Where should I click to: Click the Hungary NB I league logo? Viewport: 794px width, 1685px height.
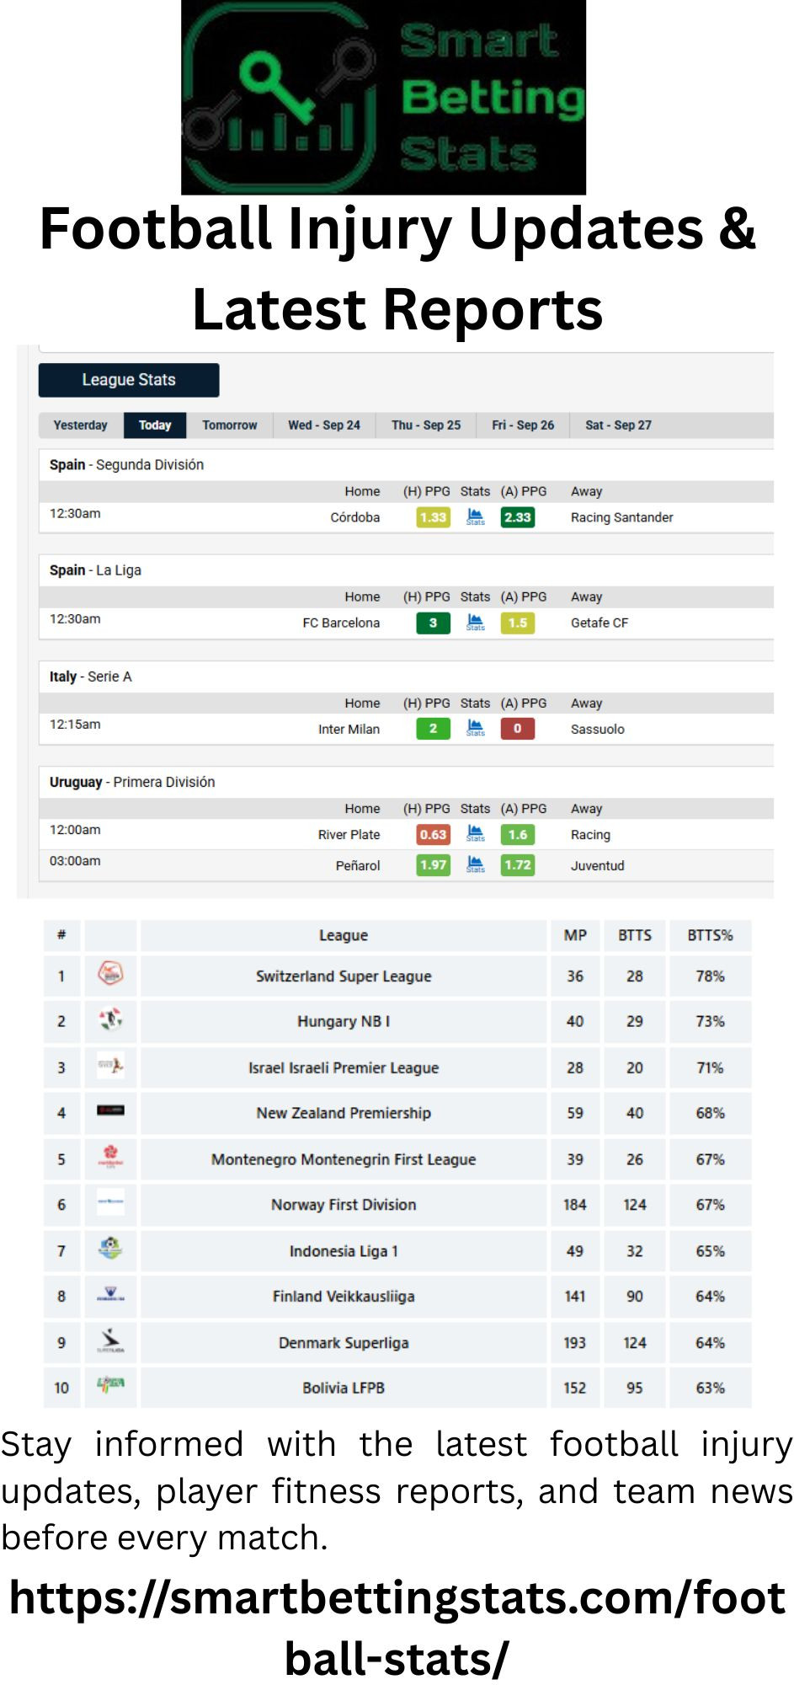pyautogui.click(x=110, y=1020)
